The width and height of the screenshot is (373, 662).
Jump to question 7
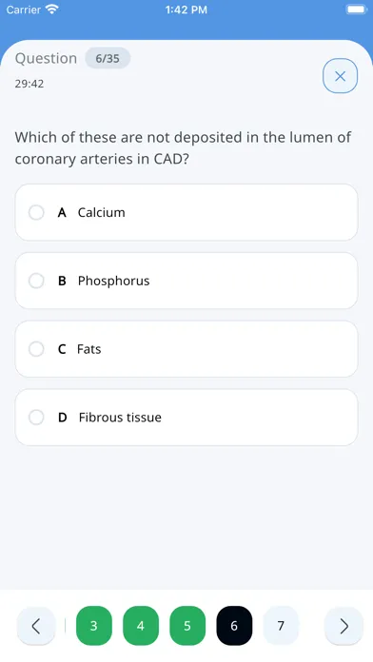[281, 626]
